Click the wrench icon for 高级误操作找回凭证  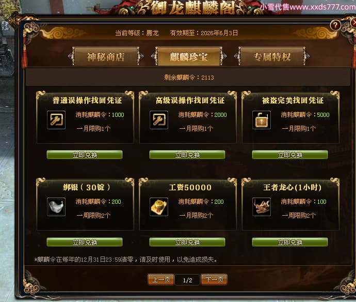(x=159, y=120)
